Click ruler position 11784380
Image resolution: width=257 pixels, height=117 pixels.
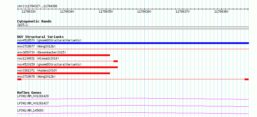[221, 11]
